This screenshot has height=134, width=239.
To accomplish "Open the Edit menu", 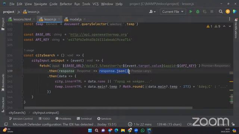I will pos(19,4).
